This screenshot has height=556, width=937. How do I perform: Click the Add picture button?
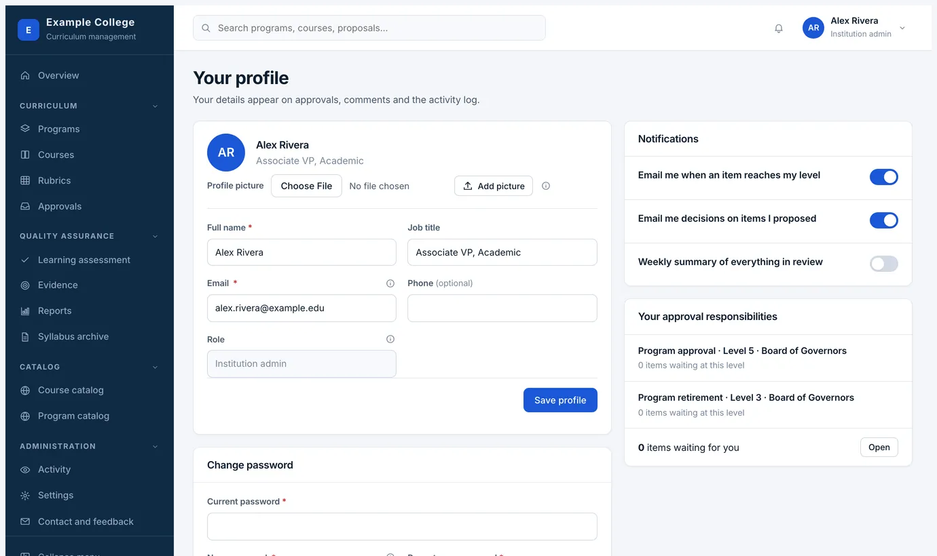494,186
